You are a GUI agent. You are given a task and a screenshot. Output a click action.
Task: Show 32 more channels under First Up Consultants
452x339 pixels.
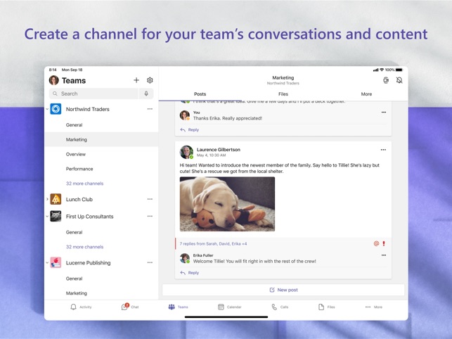click(x=84, y=247)
